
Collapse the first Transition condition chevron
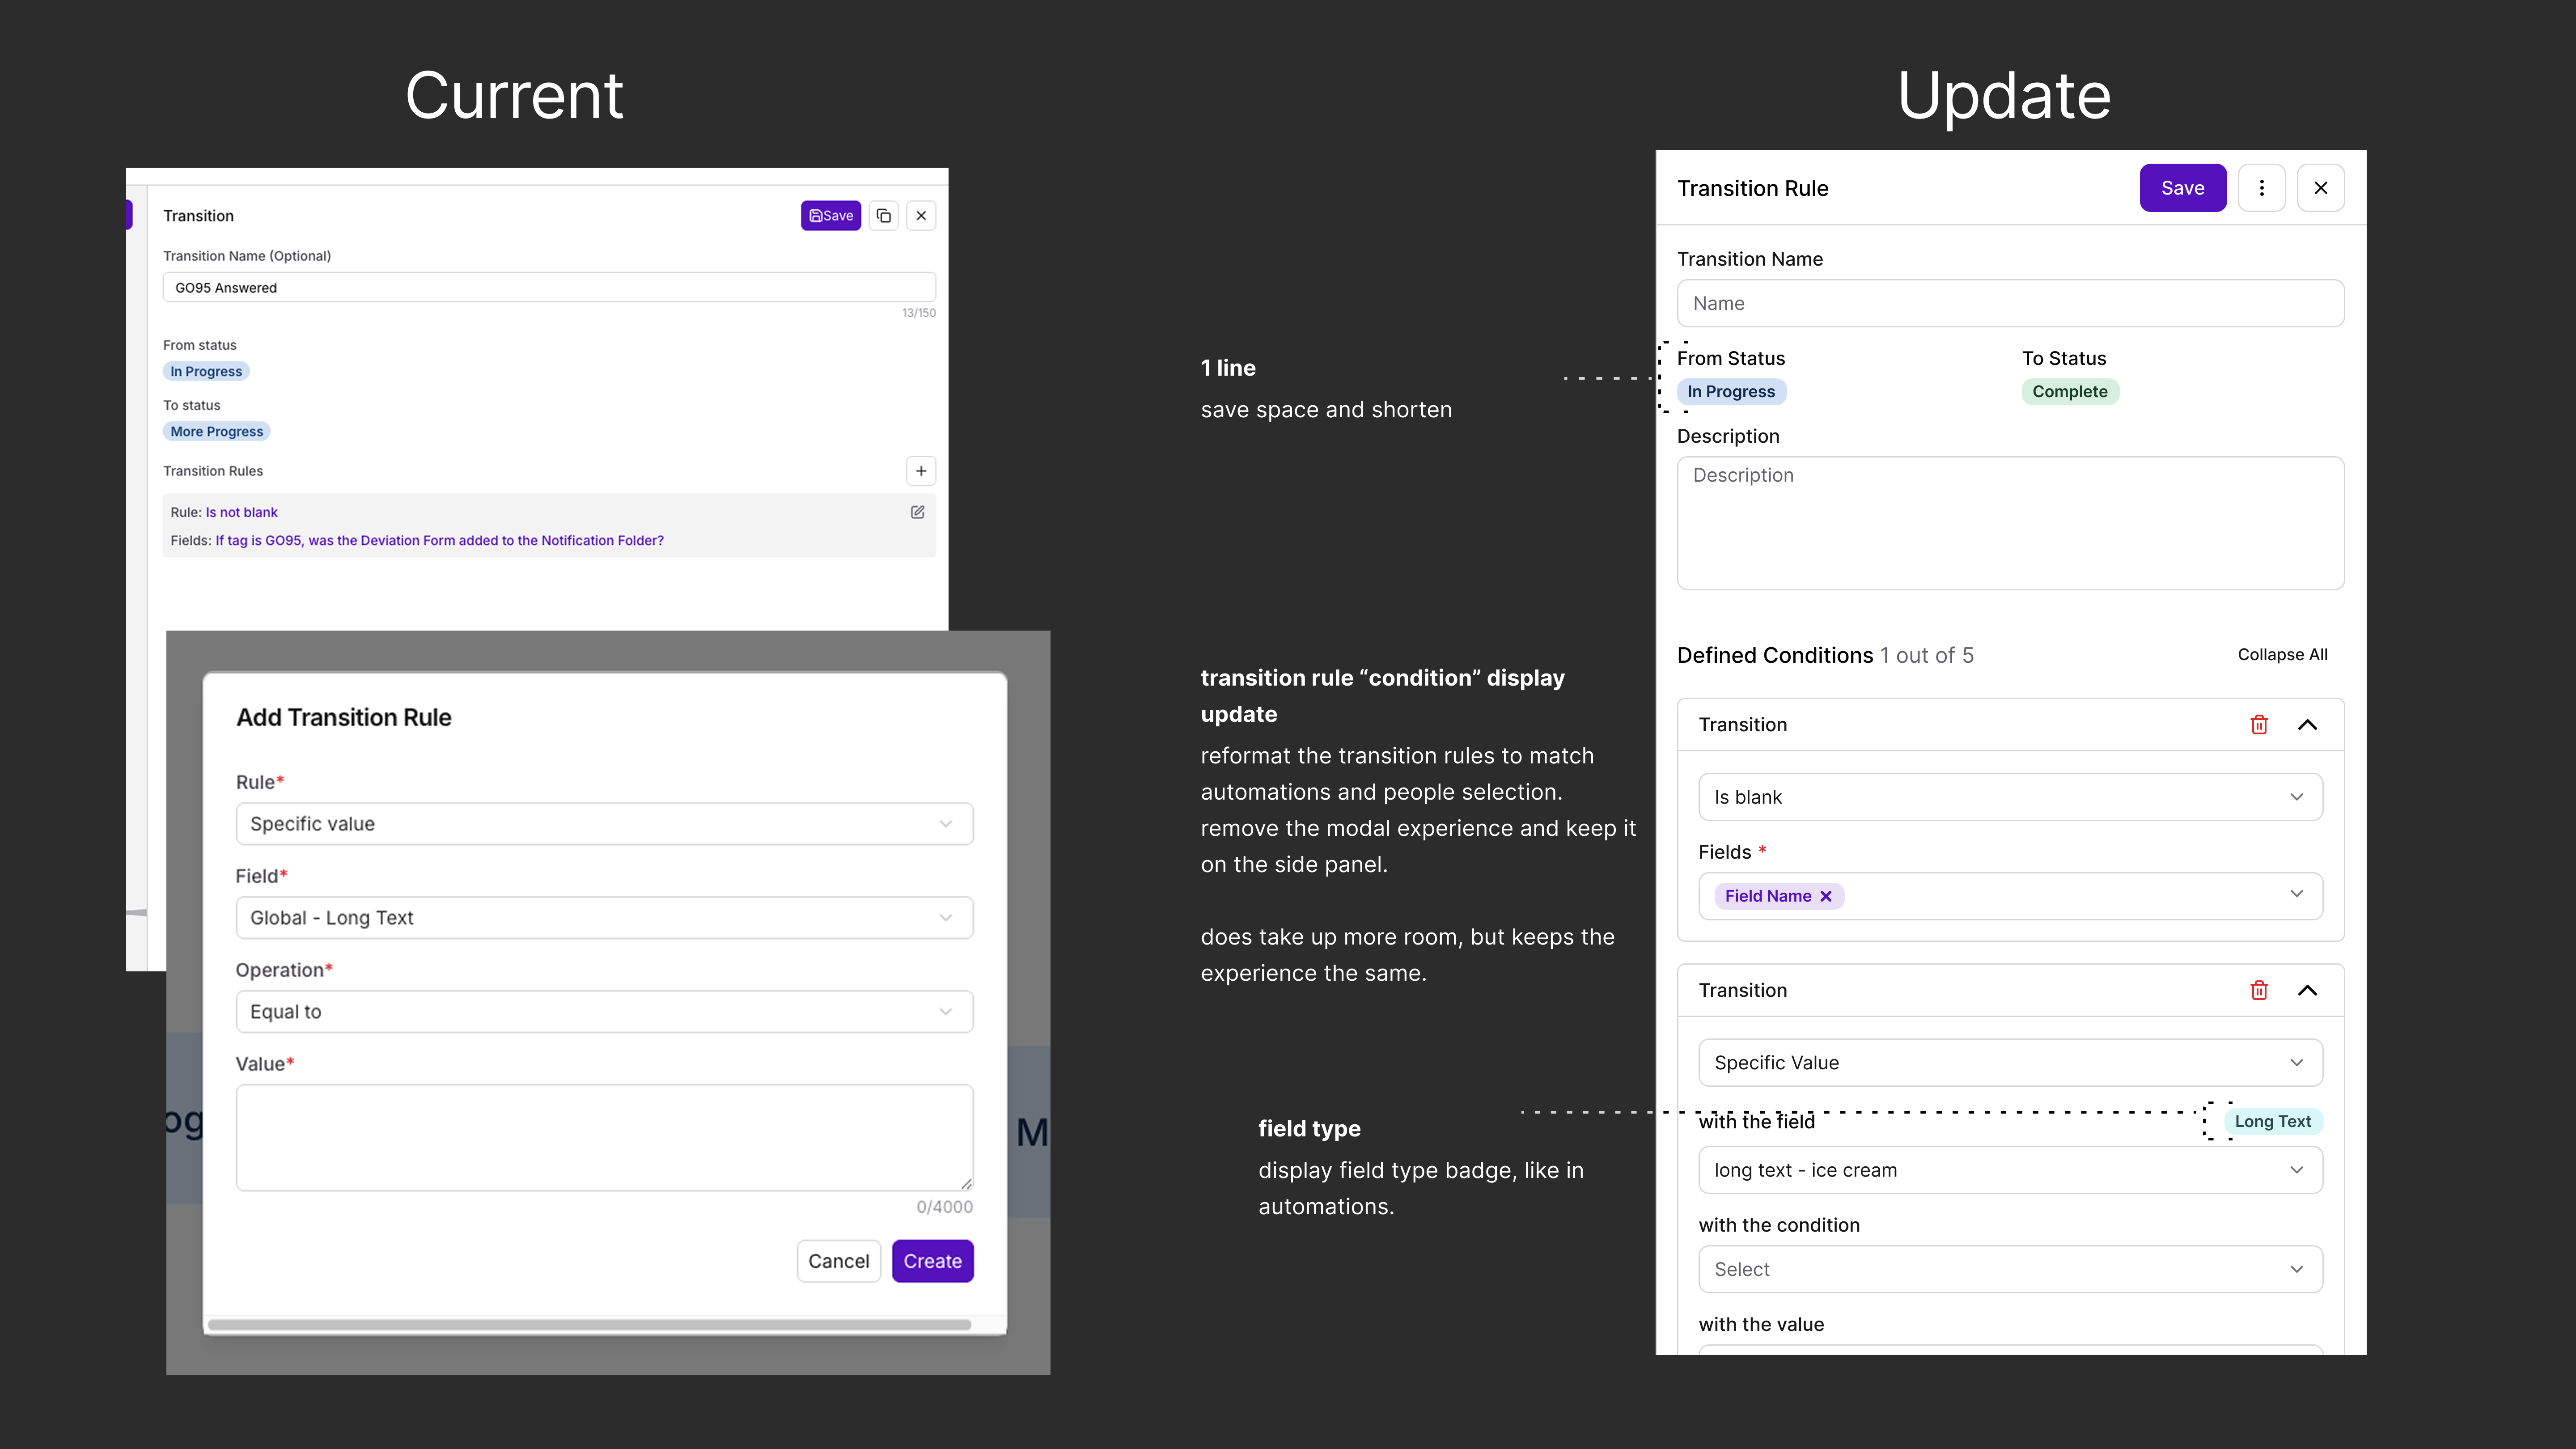[x=2308, y=725]
